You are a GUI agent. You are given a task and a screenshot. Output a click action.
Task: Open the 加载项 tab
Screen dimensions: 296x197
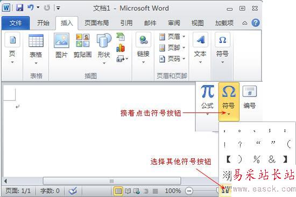coord(224,23)
